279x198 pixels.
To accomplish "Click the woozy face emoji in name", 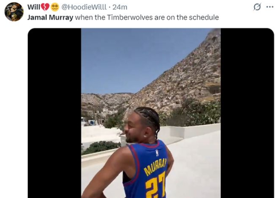I will click(x=55, y=7).
